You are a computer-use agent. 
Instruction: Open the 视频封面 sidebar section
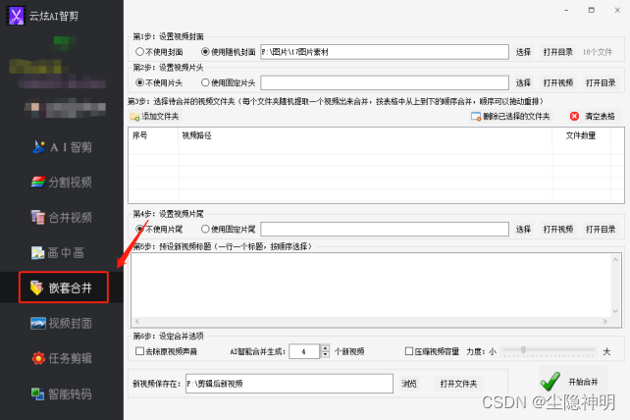point(62,323)
